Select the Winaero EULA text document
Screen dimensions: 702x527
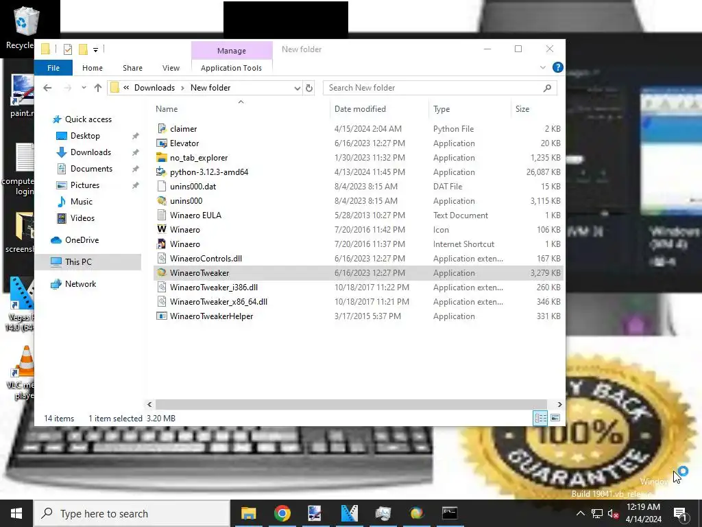tap(195, 215)
